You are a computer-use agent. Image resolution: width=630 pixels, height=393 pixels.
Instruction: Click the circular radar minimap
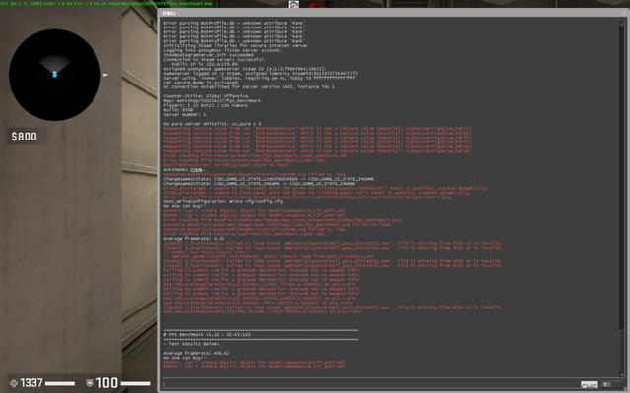click(55, 75)
